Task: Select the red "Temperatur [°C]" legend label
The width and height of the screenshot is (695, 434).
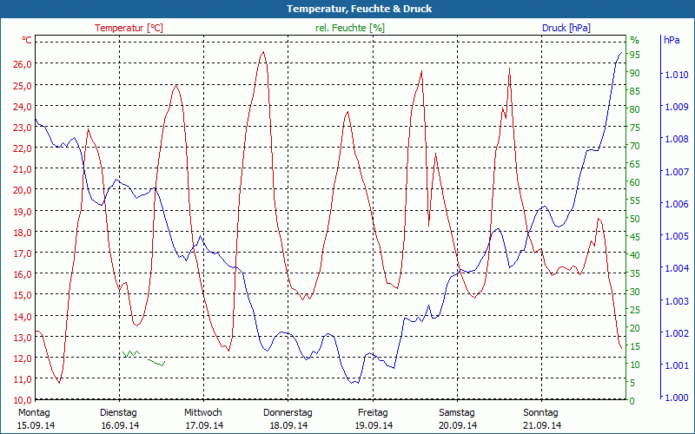Action: [129, 28]
